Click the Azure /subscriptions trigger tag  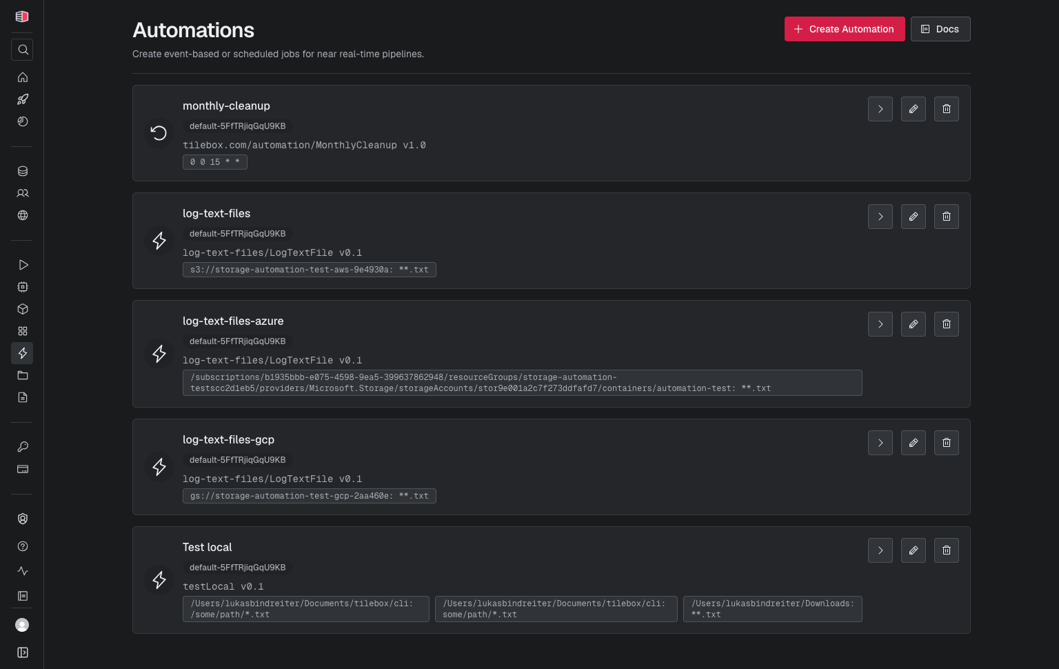pos(523,383)
